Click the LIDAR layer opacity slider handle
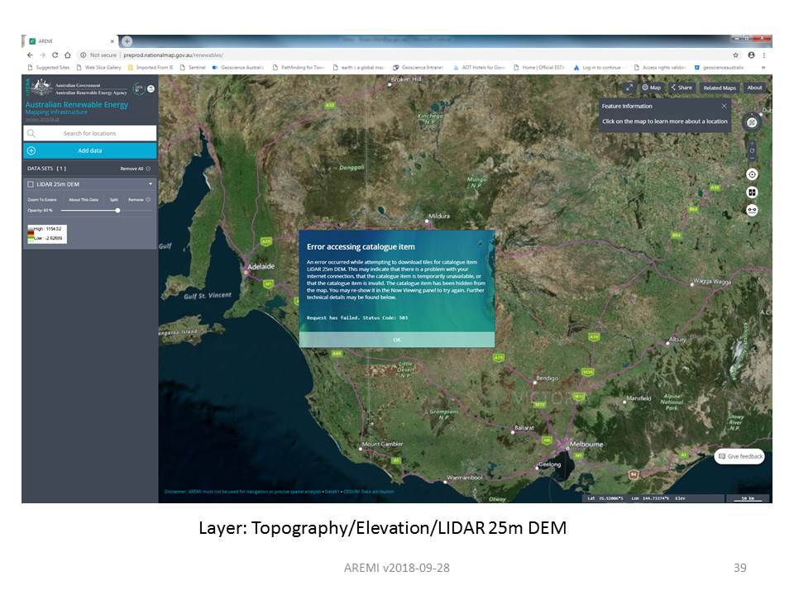Image resolution: width=794 pixels, height=595 pixels. 117,211
